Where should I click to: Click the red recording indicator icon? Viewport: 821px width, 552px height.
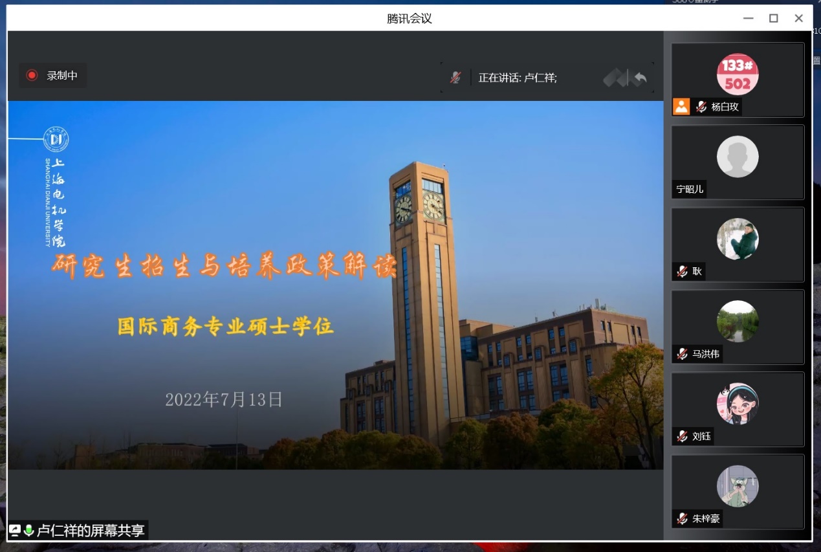[x=32, y=76]
